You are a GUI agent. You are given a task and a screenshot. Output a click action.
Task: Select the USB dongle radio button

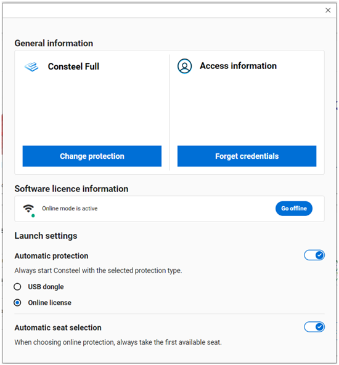pyautogui.click(x=17, y=287)
